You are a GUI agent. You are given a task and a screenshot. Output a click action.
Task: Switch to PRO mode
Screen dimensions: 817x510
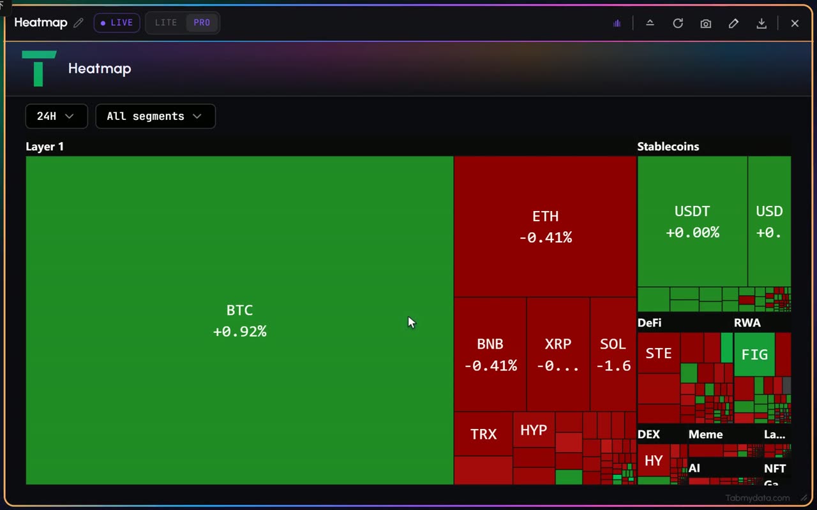click(202, 22)
